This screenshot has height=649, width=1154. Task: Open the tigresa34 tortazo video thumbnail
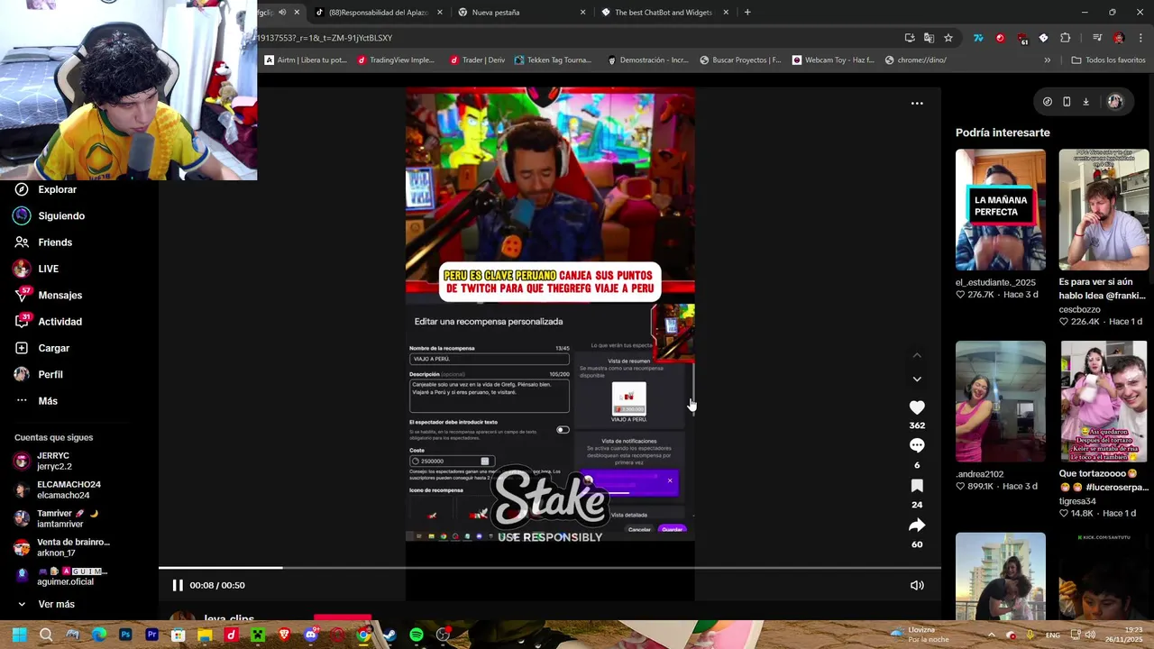[1104, 401]
